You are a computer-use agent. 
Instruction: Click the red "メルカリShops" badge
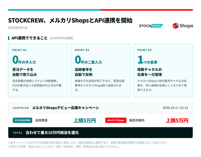pyautogui.click(x=116, y=120)
